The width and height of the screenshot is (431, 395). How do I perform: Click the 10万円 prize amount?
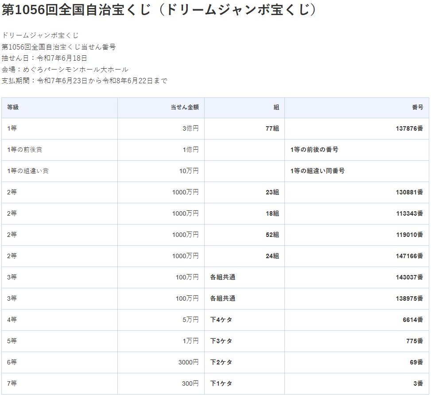click(x=189, y=170)
